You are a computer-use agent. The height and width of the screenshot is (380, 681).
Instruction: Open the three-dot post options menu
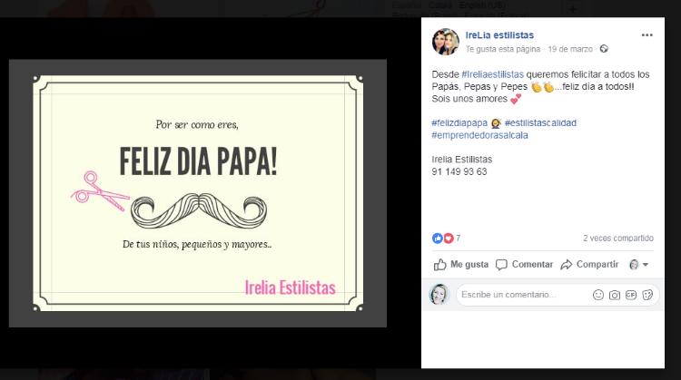point(646,35)
